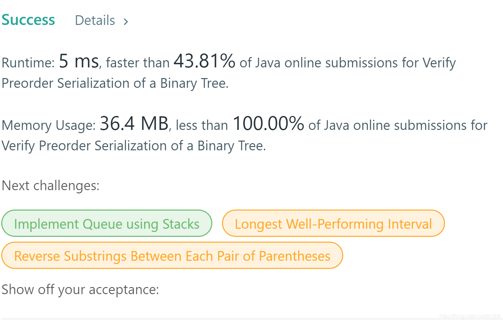The height and width of the screenshot is (322, 503).
Task: Click the 100.00% memory percentile
Action: coord(268,124)
